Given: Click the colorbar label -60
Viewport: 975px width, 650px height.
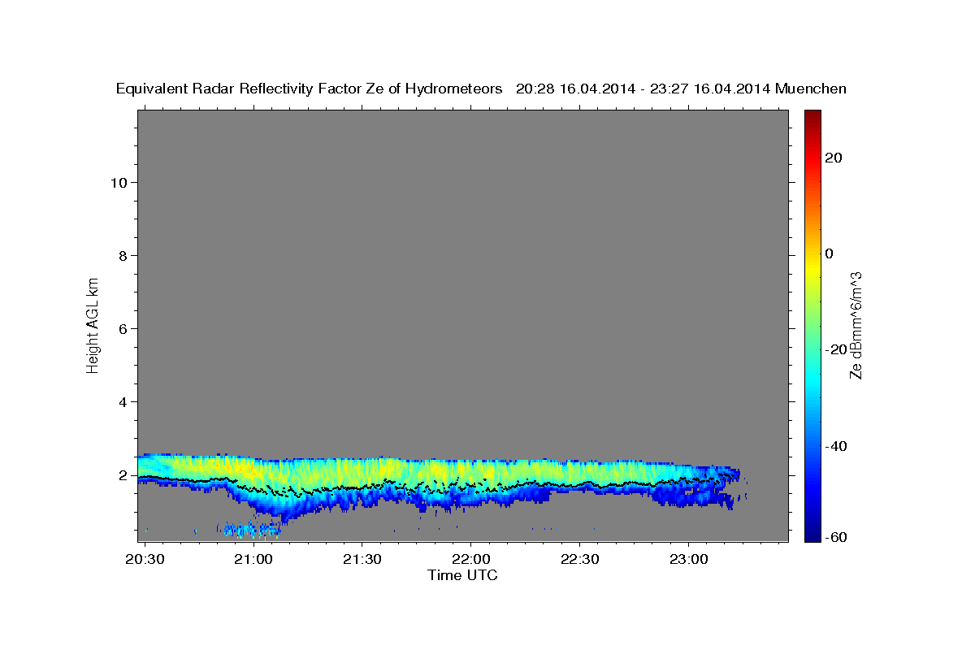Looking at the screenshot, I should pyautogui.click(x=836, y=537).
